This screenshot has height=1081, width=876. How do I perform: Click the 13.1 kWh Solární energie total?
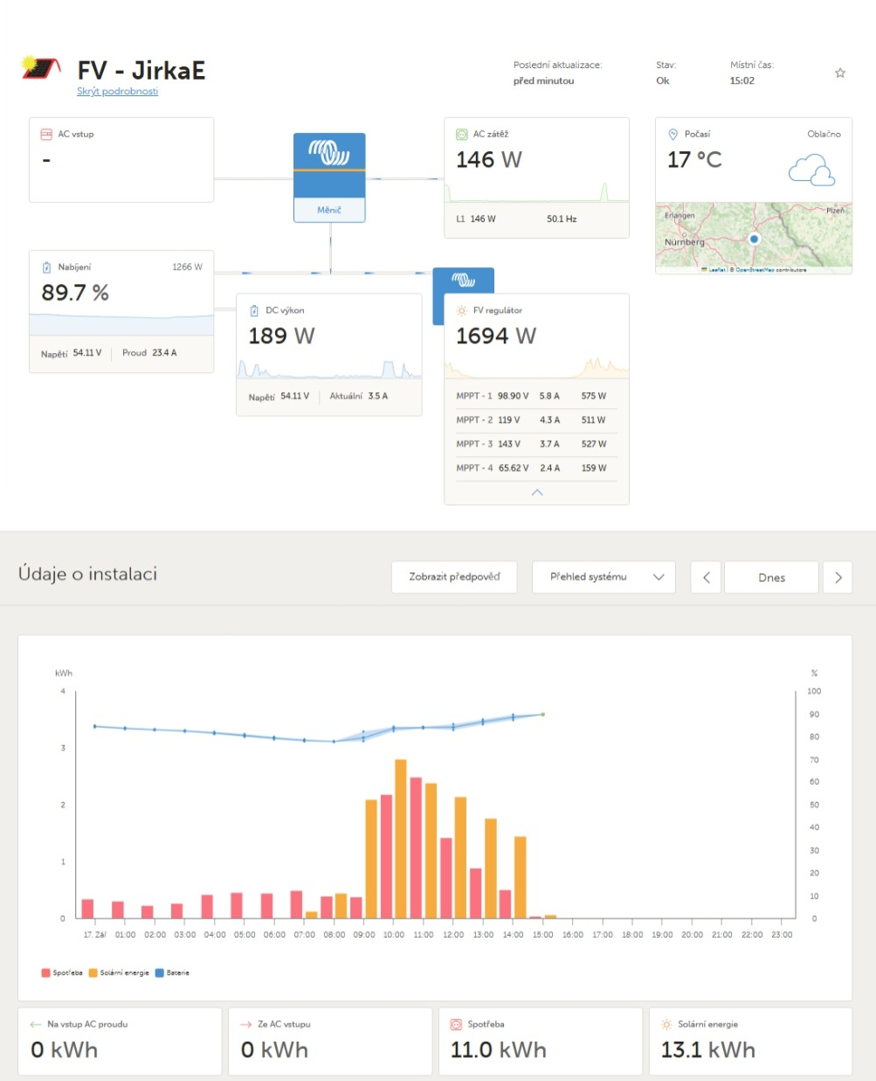708,1050
